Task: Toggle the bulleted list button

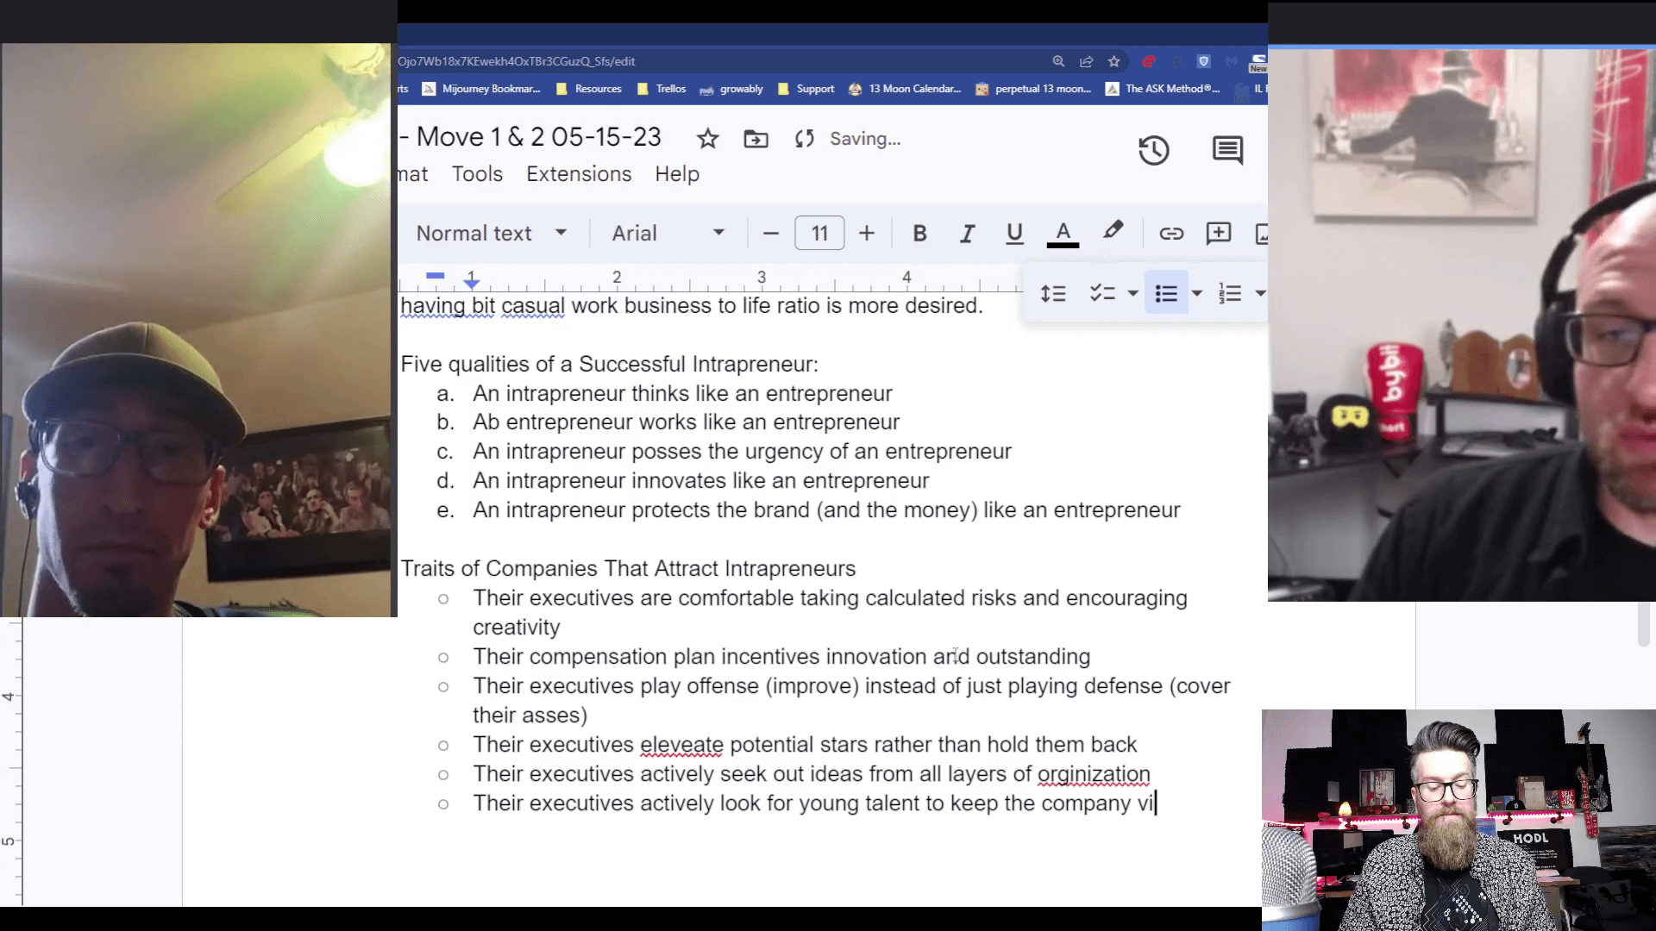Action: tap(1166, 294)
